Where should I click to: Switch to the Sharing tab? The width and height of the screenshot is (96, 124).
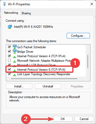click(26, 13)
